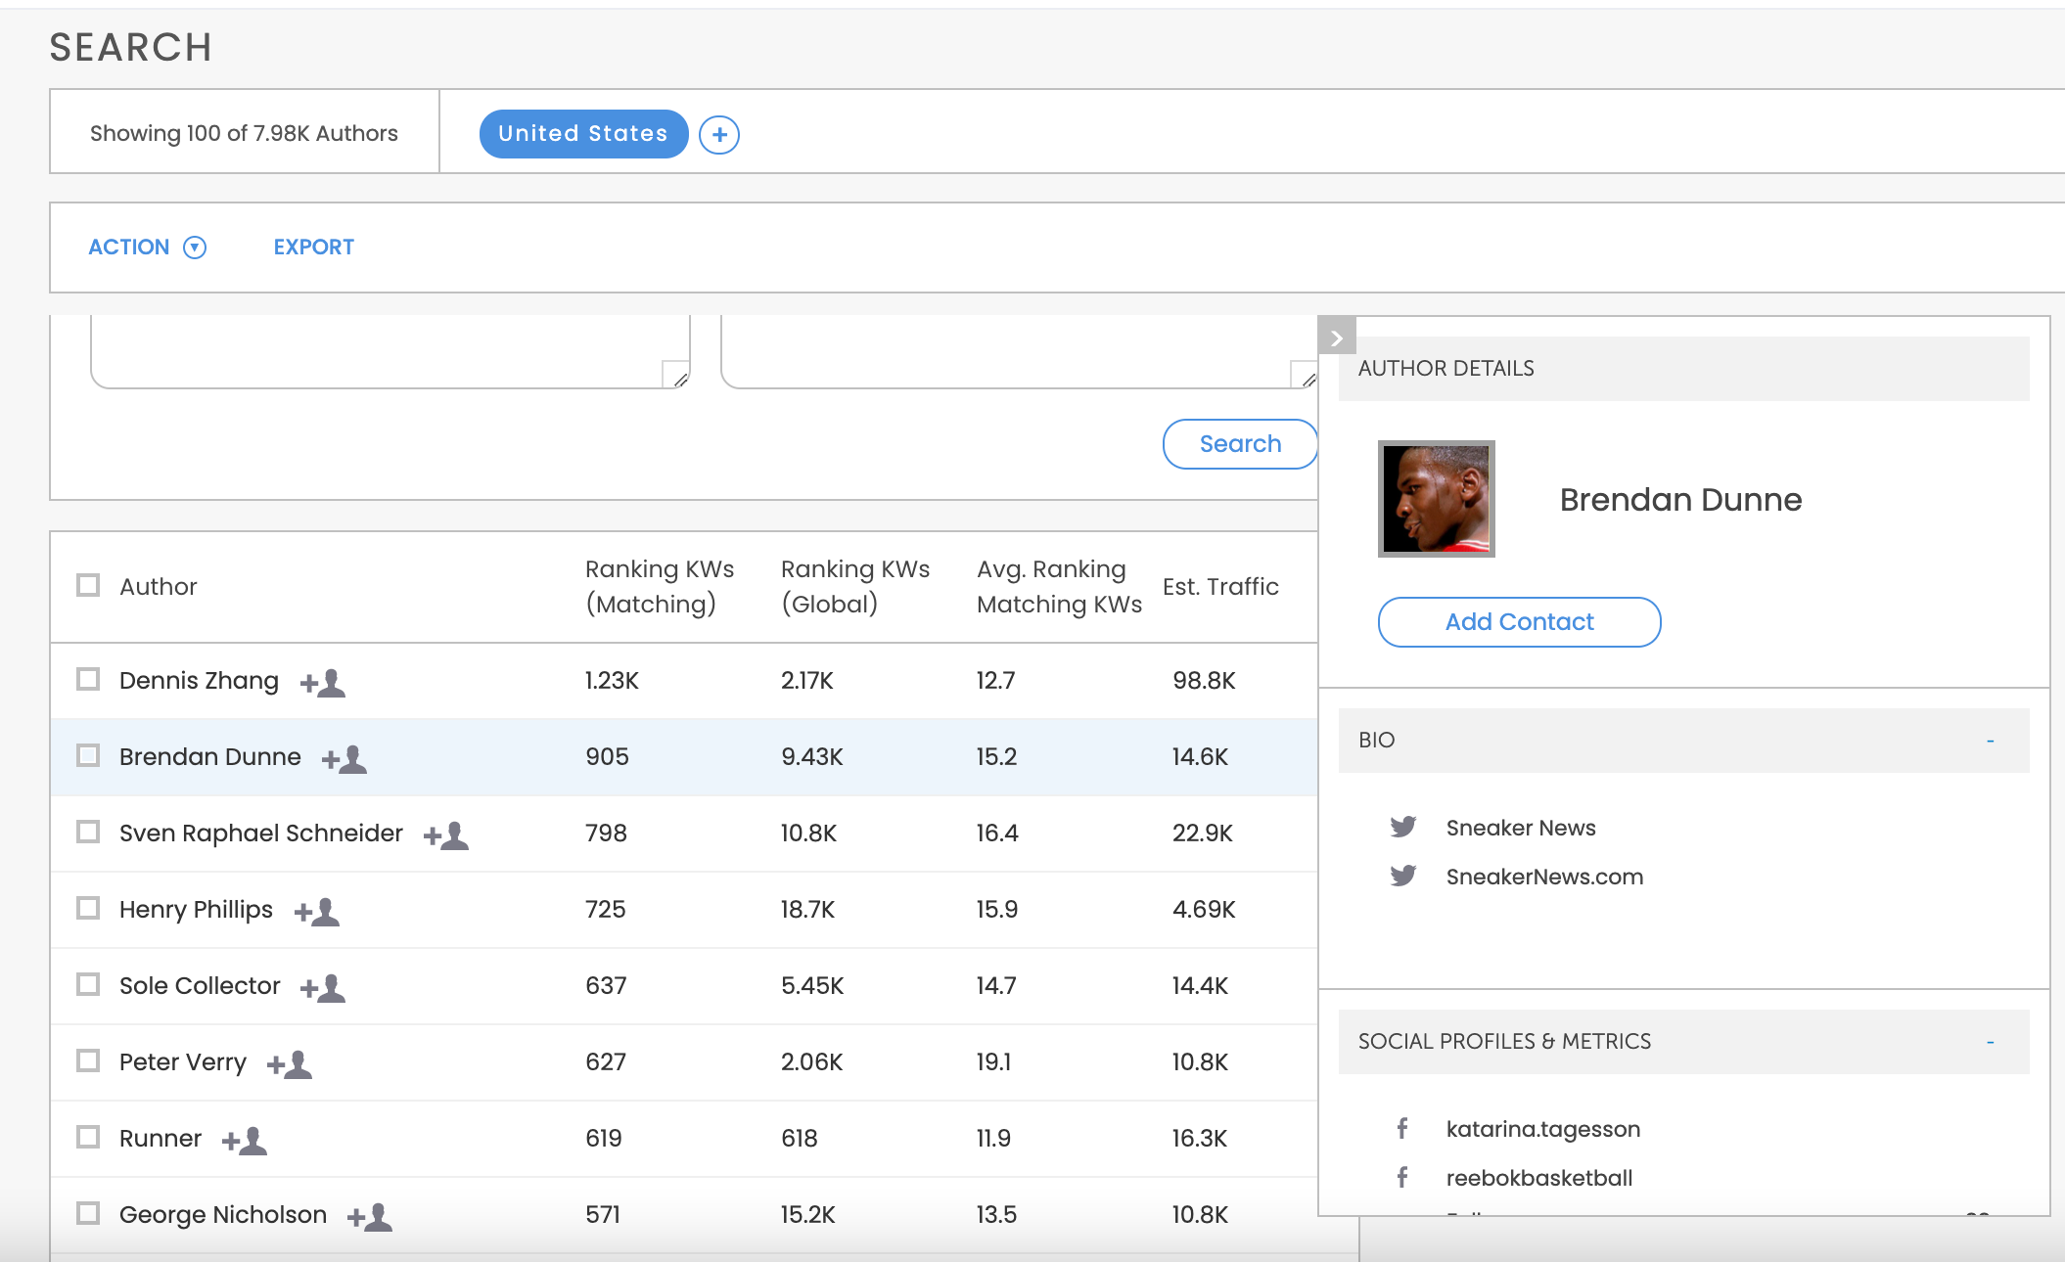Click the plus icon to add a filter
Image resolution: width=2065 pixels, height=1262 pixels.
[719, 134]
